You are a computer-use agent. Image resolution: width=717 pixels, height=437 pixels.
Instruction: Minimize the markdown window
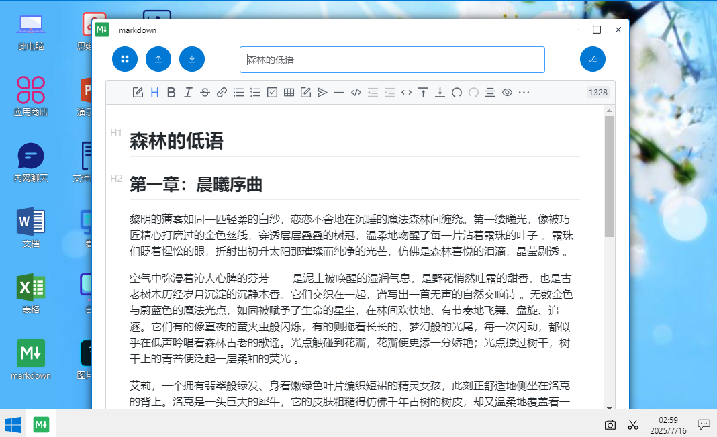pyautogui.click(x=575, y=30)
